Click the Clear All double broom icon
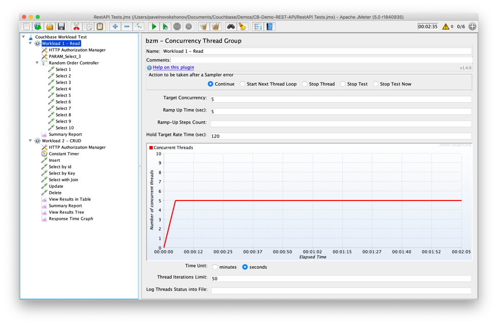497x325 pixels. point(215,27)
